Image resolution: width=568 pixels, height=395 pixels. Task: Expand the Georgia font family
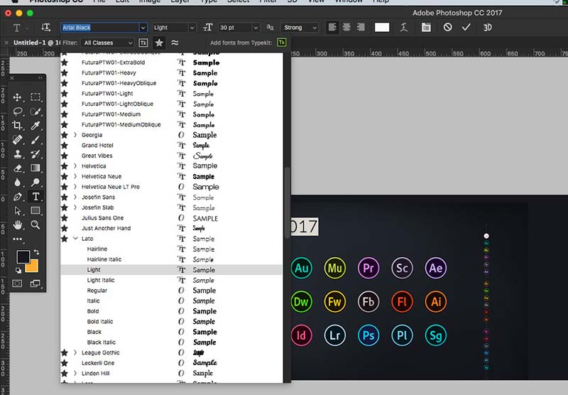click(75, 135)
